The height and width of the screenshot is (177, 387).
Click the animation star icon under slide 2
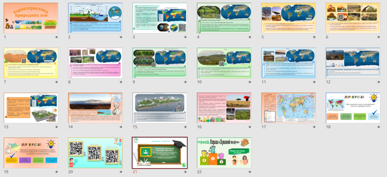[x=121, y=37]
